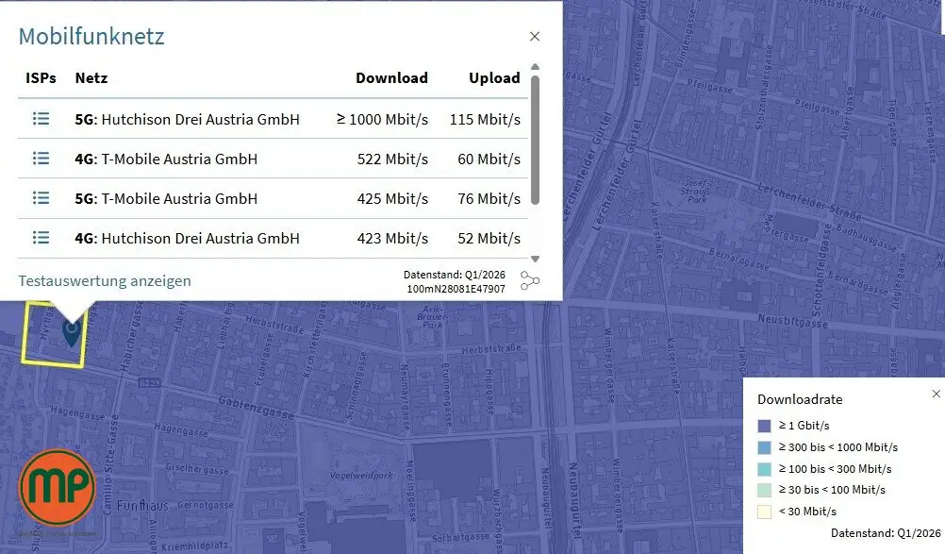Click the scroll down arrow in network list
The width and height of the screenshot is (945, 554).
[535, 260]
